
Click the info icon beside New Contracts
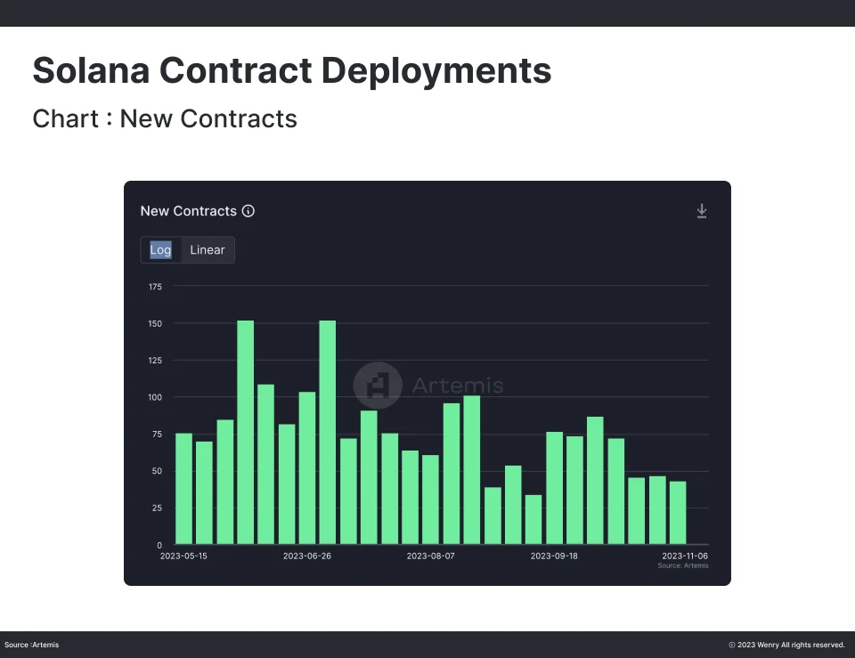click(248, 211)
